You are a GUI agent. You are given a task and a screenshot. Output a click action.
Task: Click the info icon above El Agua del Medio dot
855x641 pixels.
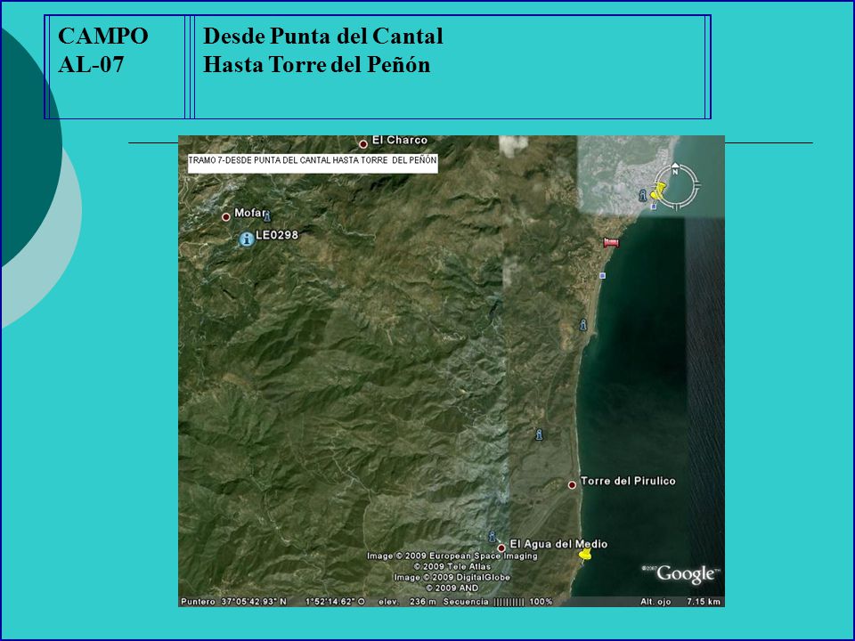pyautogui.click(x=493, y=536)
